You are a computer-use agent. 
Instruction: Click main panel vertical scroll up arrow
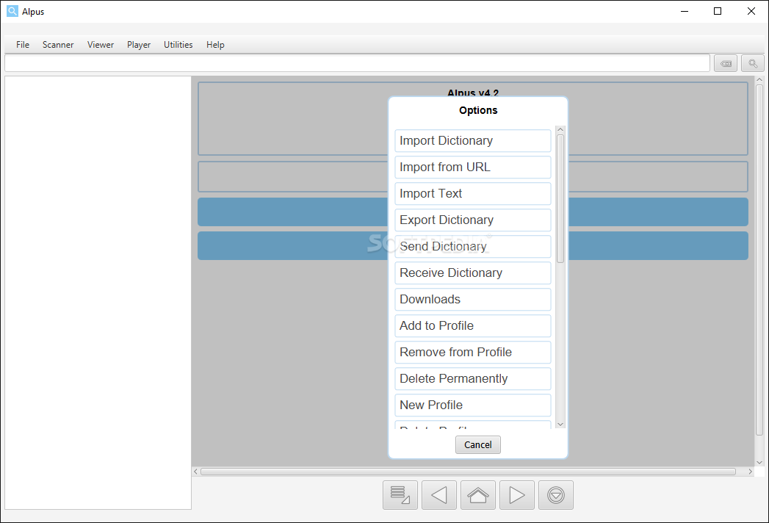(759, 79)
